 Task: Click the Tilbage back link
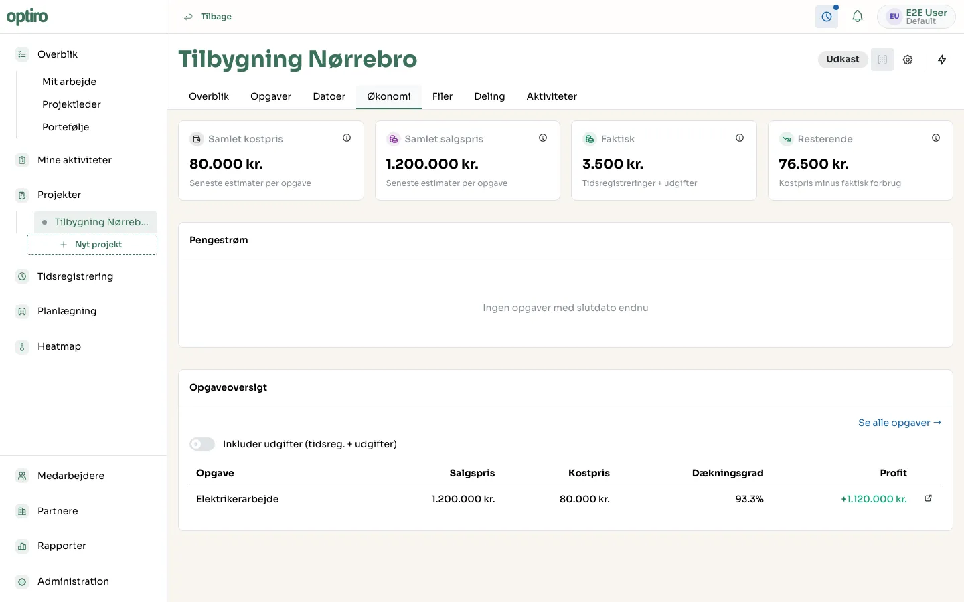click(208, 17)
